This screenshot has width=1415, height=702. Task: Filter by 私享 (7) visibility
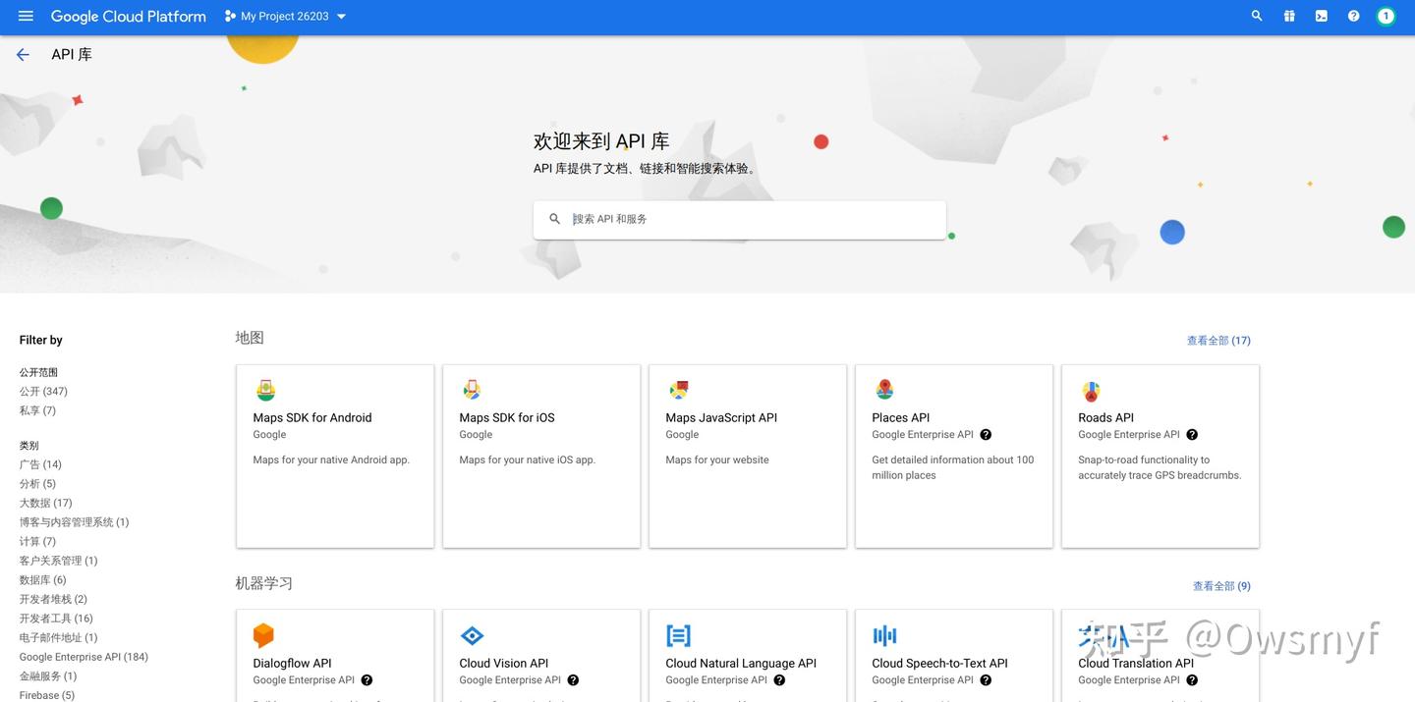(x=36, y=409)
